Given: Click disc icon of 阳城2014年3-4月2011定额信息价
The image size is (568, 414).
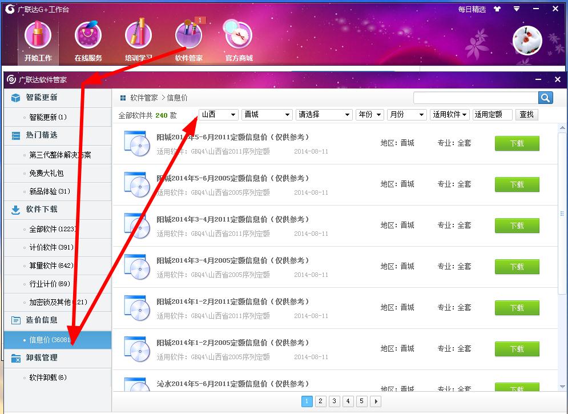Looking at the screenshot, I should click(x=137, y=226).
